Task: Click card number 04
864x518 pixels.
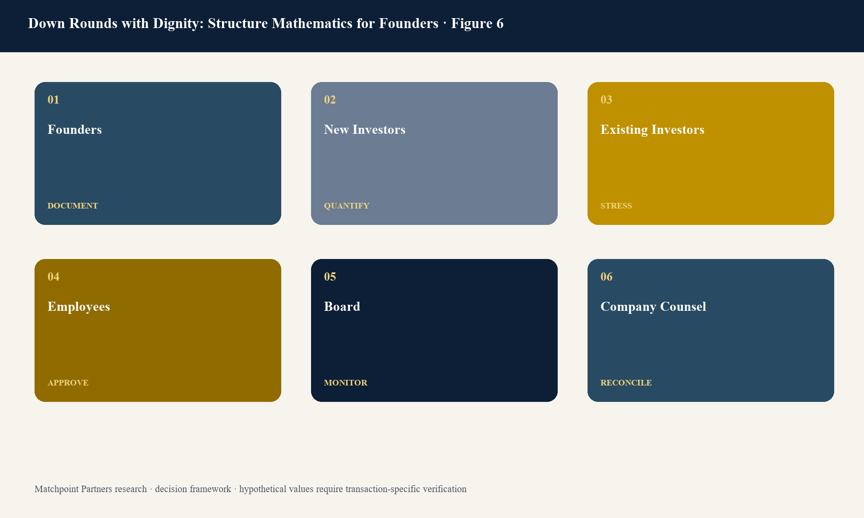Action: (x=53, y=277)
